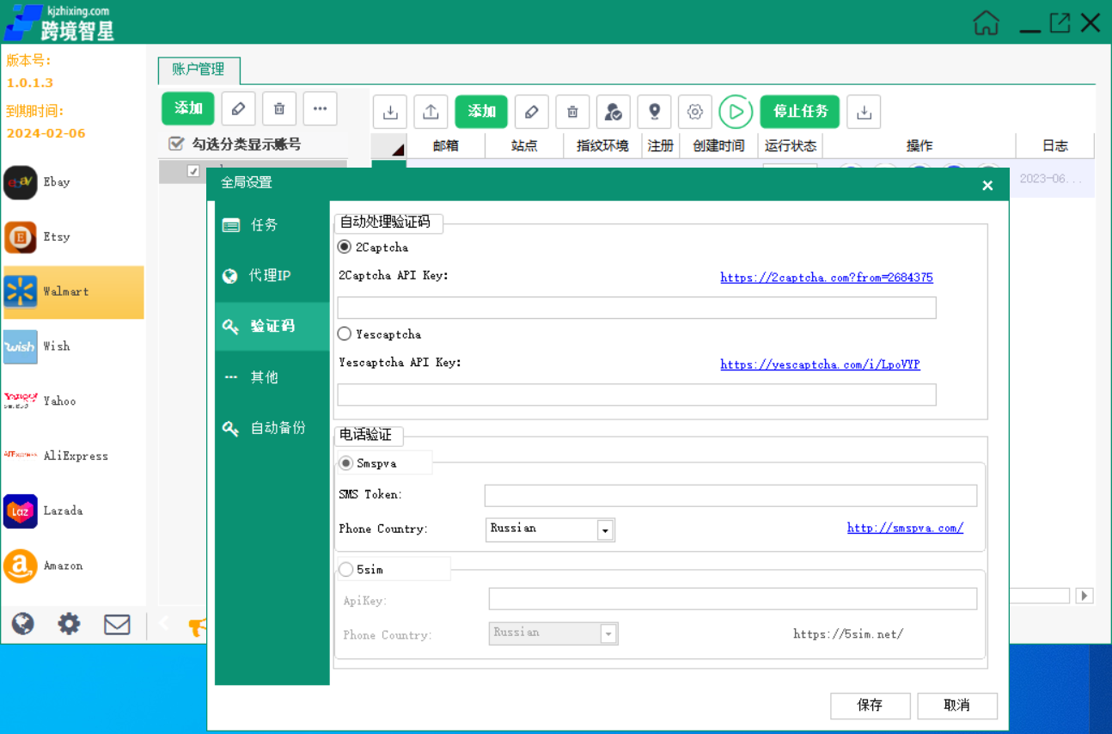Screen dimensions: 1112x734
Task: Open the yescaptcha.com link
Action: point(820,364)
